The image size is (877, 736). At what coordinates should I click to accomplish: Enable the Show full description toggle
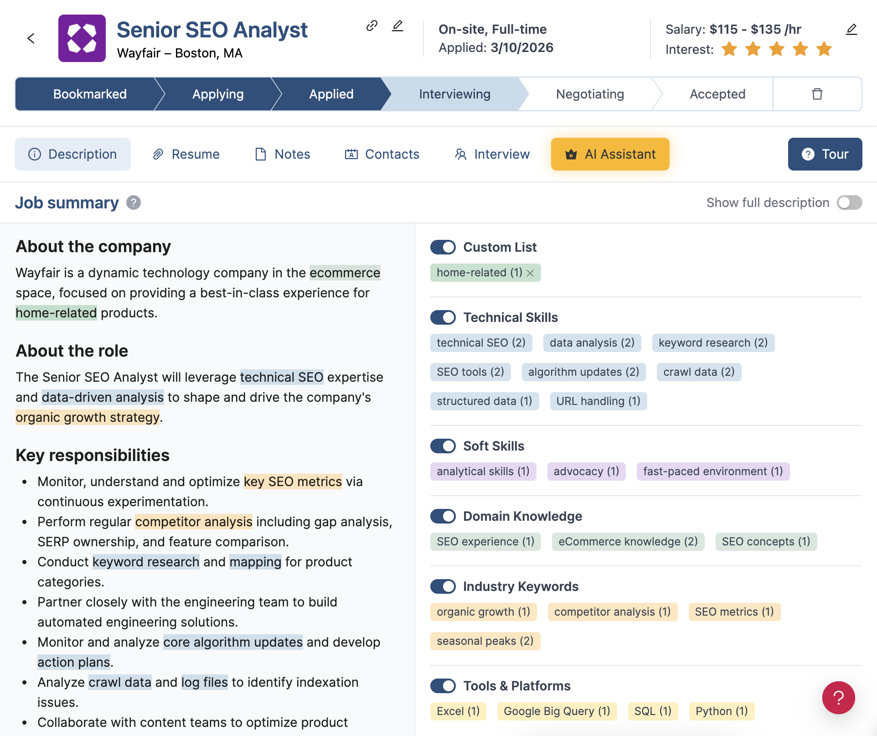pyautogui.click(x=849, y=202)
